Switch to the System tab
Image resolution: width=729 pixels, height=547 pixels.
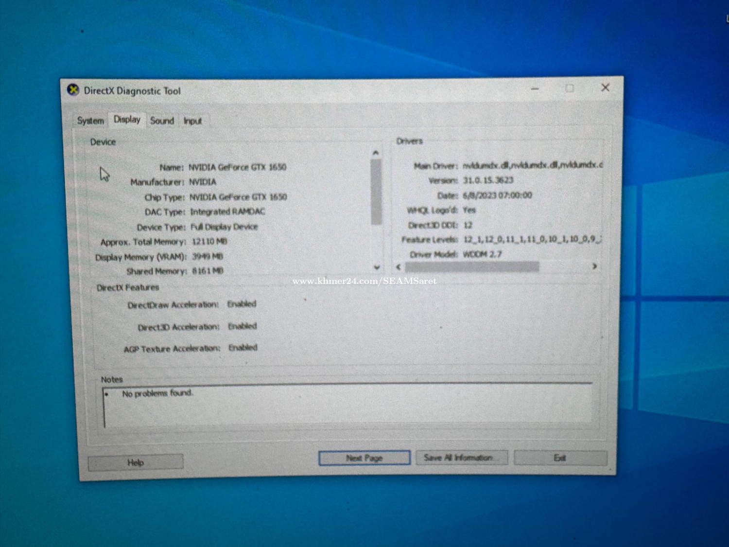click(90, 121)
